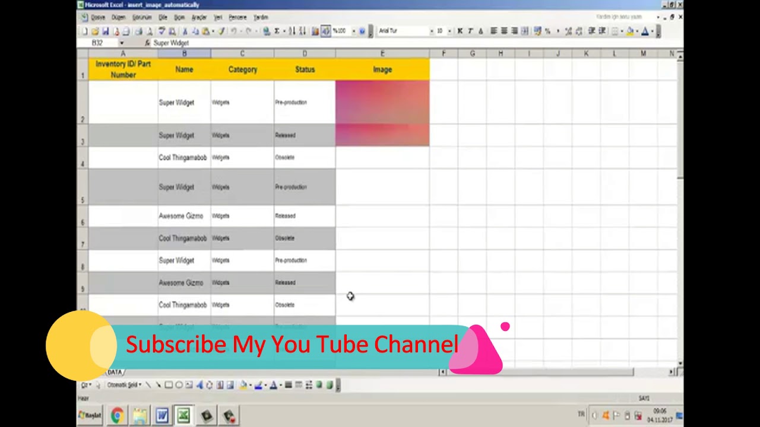
Task: Toggle underline formatting
Action: click(x=480, y=31)
